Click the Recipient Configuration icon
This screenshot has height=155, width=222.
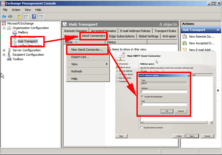pos(9,55)
